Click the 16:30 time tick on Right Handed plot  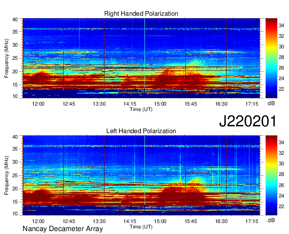click(221, 104)
